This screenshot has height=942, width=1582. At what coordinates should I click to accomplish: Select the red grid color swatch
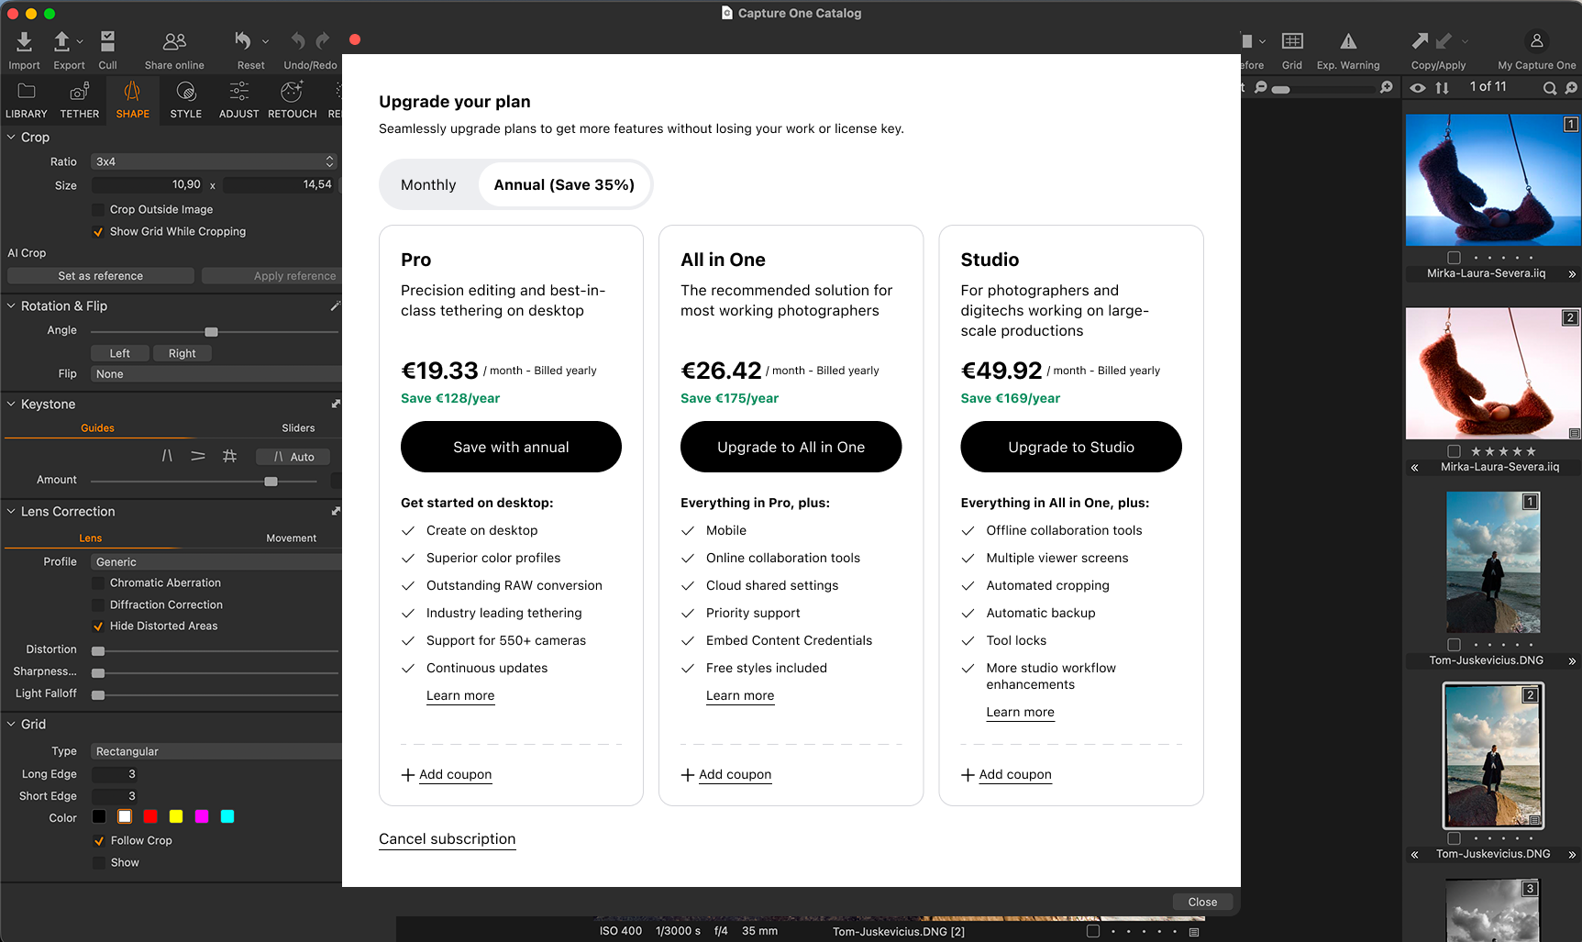(x=150, y=816)
